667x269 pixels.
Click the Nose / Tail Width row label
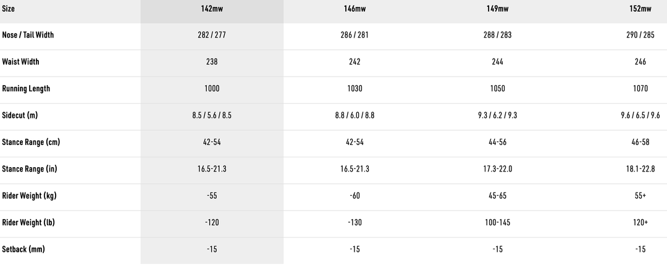28,35
